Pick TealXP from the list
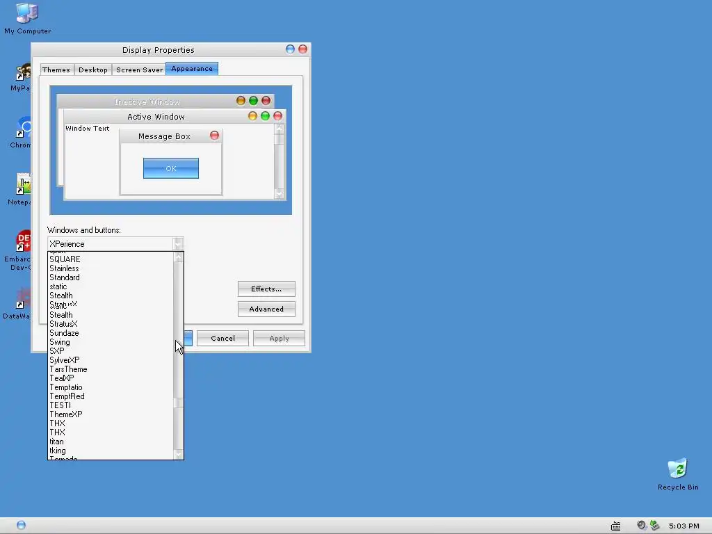The height and width of the screenshot is (534, 712). click(111, 378)
